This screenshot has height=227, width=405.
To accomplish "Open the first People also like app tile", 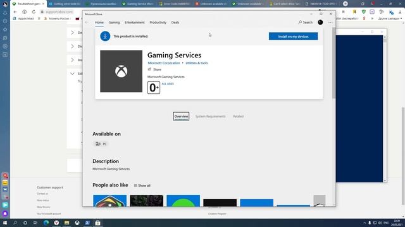I will coord(109,201).
